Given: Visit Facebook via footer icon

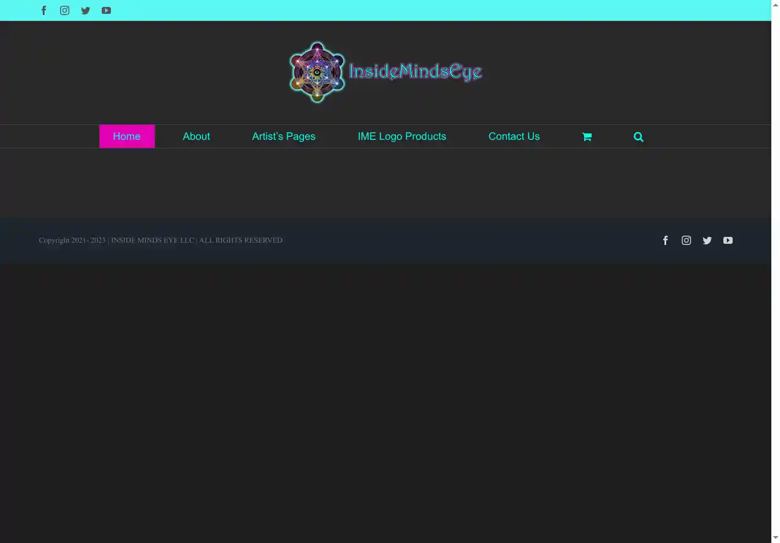Looking at the screenshot, I should pos(666,240).
